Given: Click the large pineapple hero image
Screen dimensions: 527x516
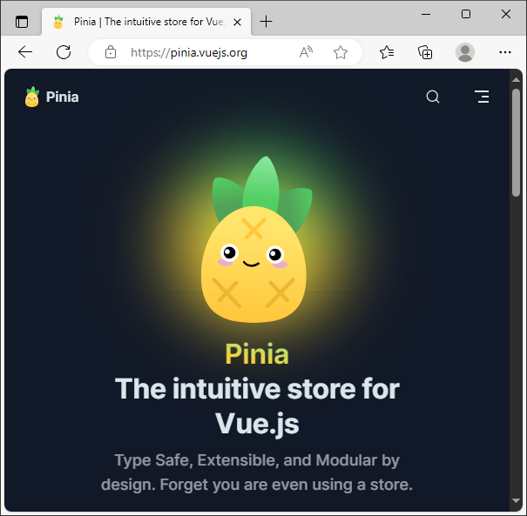Looking at the screenshot, I should pos(257,239).
